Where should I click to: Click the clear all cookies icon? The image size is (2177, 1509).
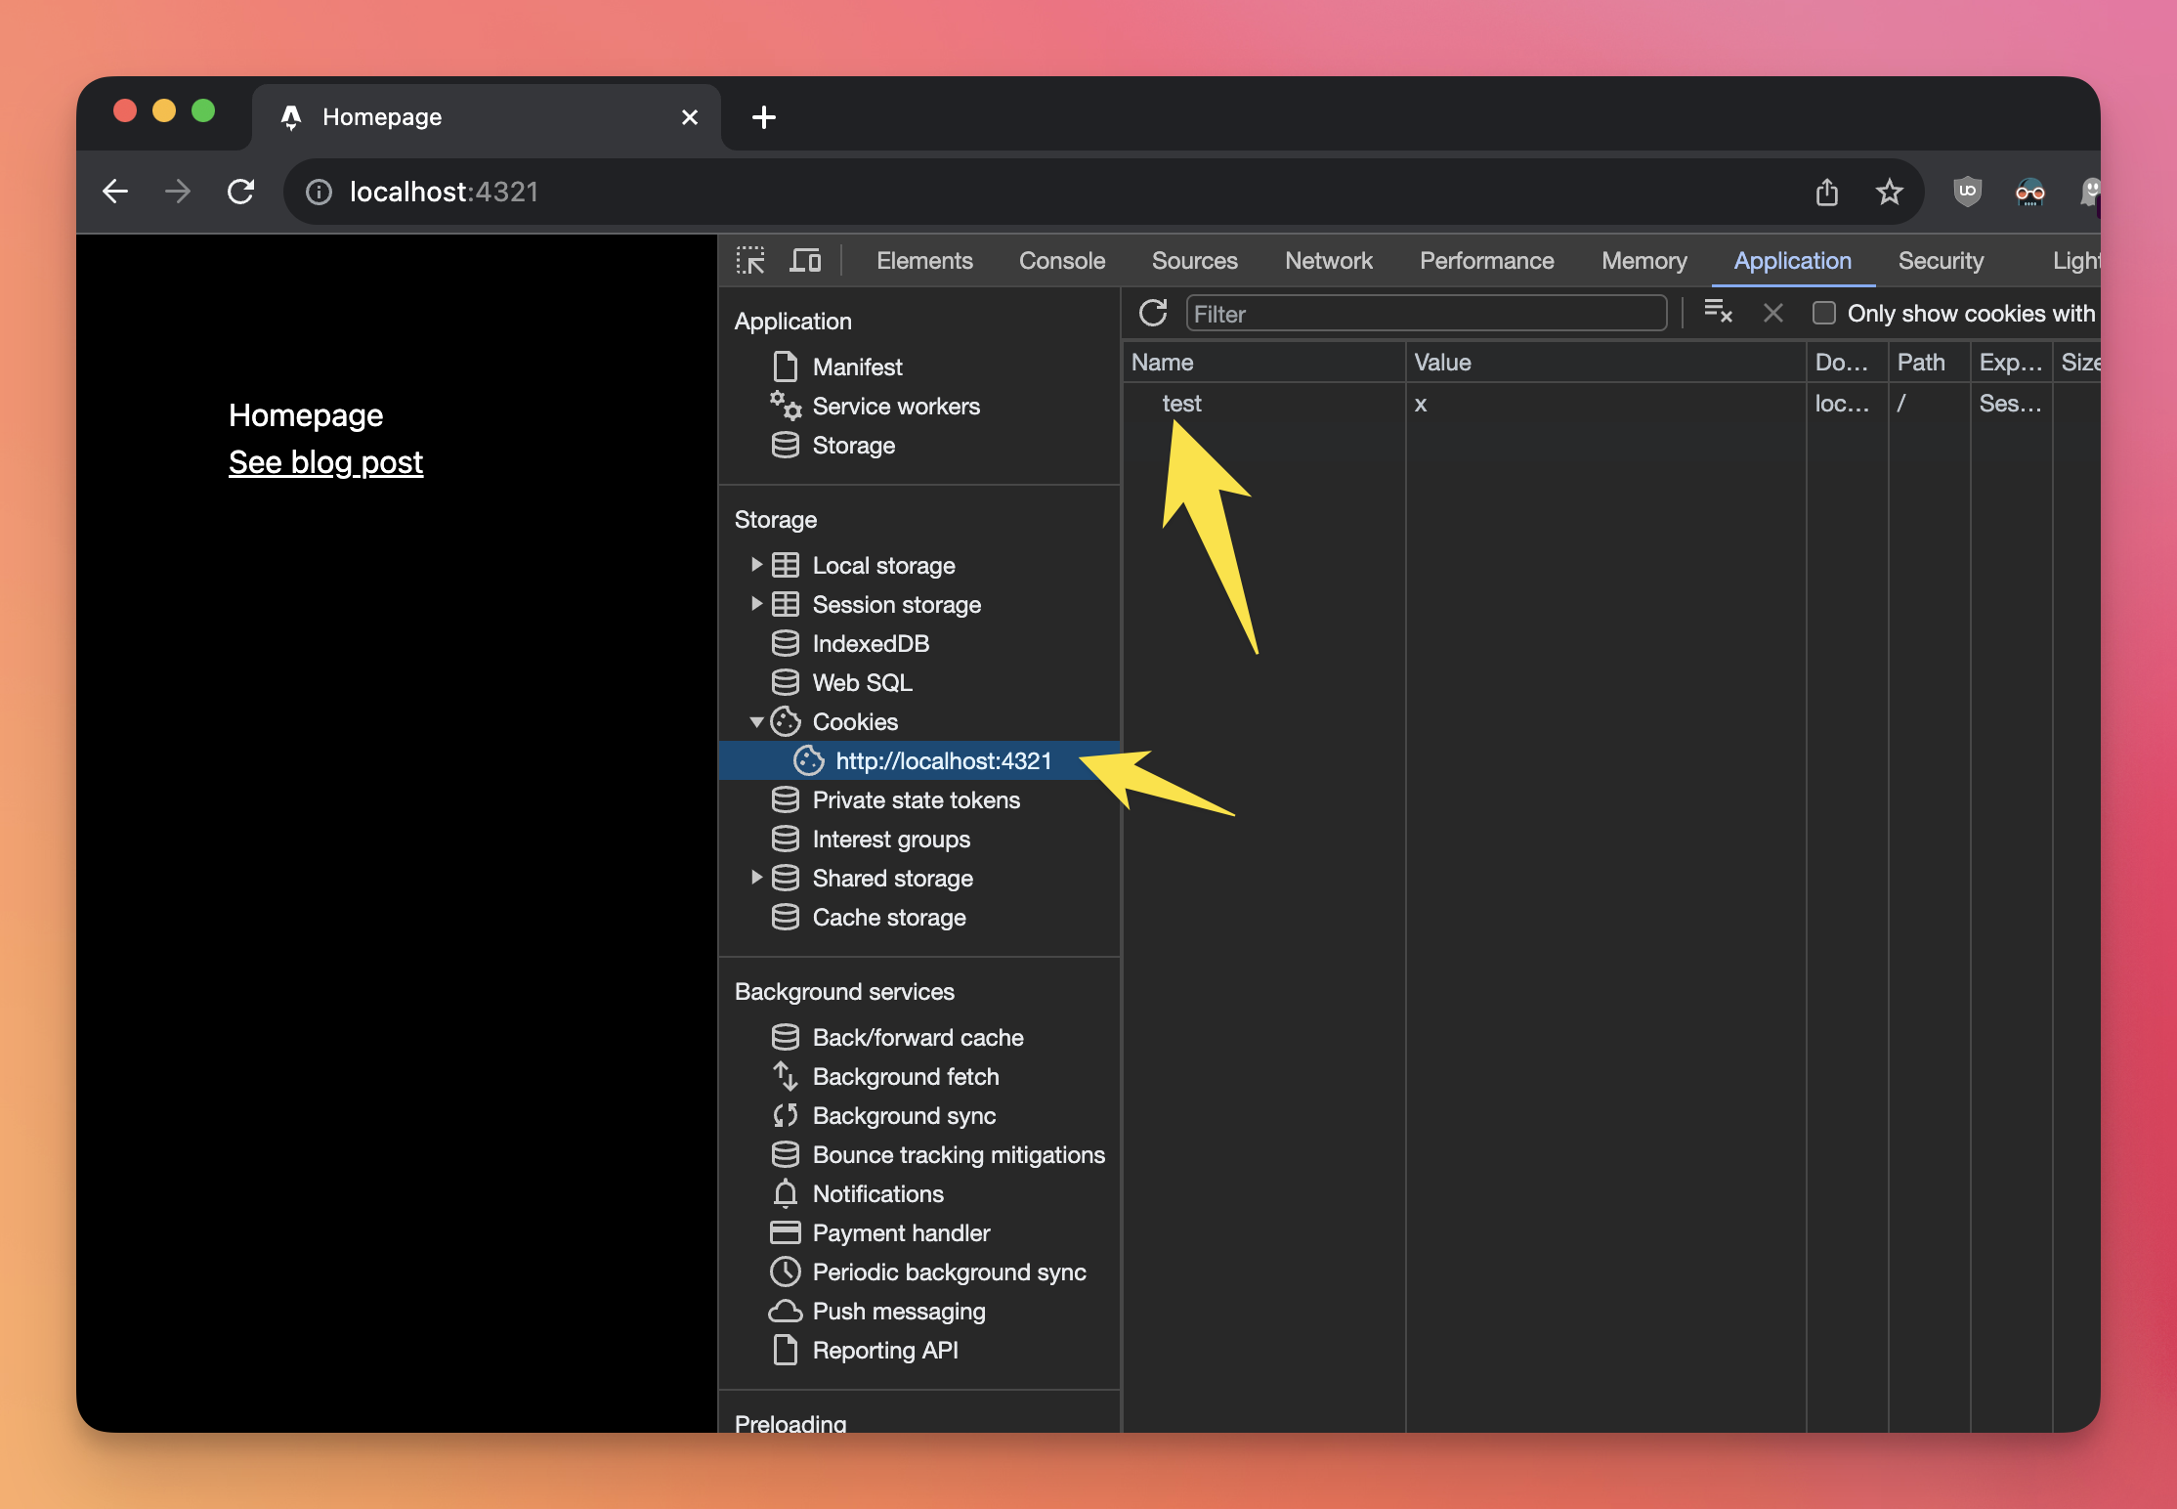pos(1717,313)
